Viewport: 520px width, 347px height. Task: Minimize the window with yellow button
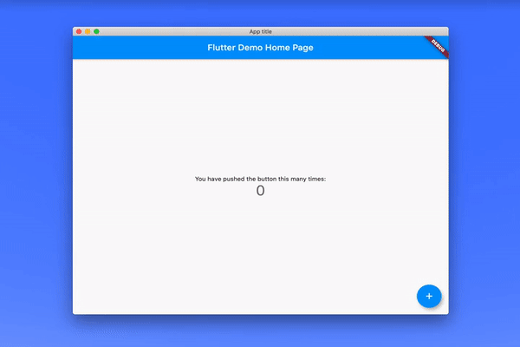pyautogui.click(x=88, y=31)
